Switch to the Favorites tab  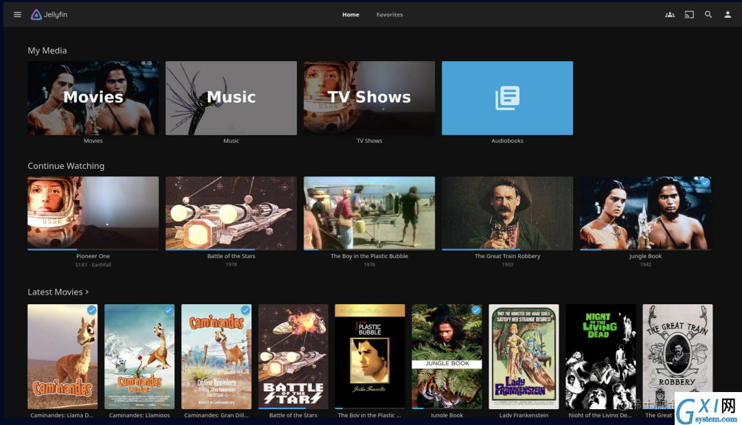(x=390, y=14)
